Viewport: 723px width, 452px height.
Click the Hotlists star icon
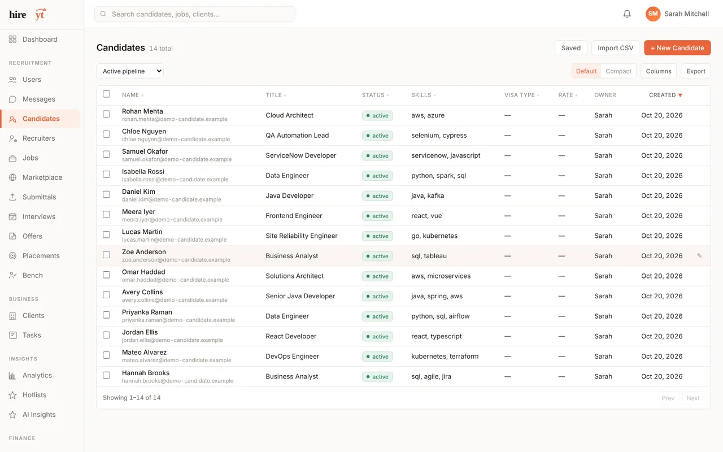pos(12,395)
